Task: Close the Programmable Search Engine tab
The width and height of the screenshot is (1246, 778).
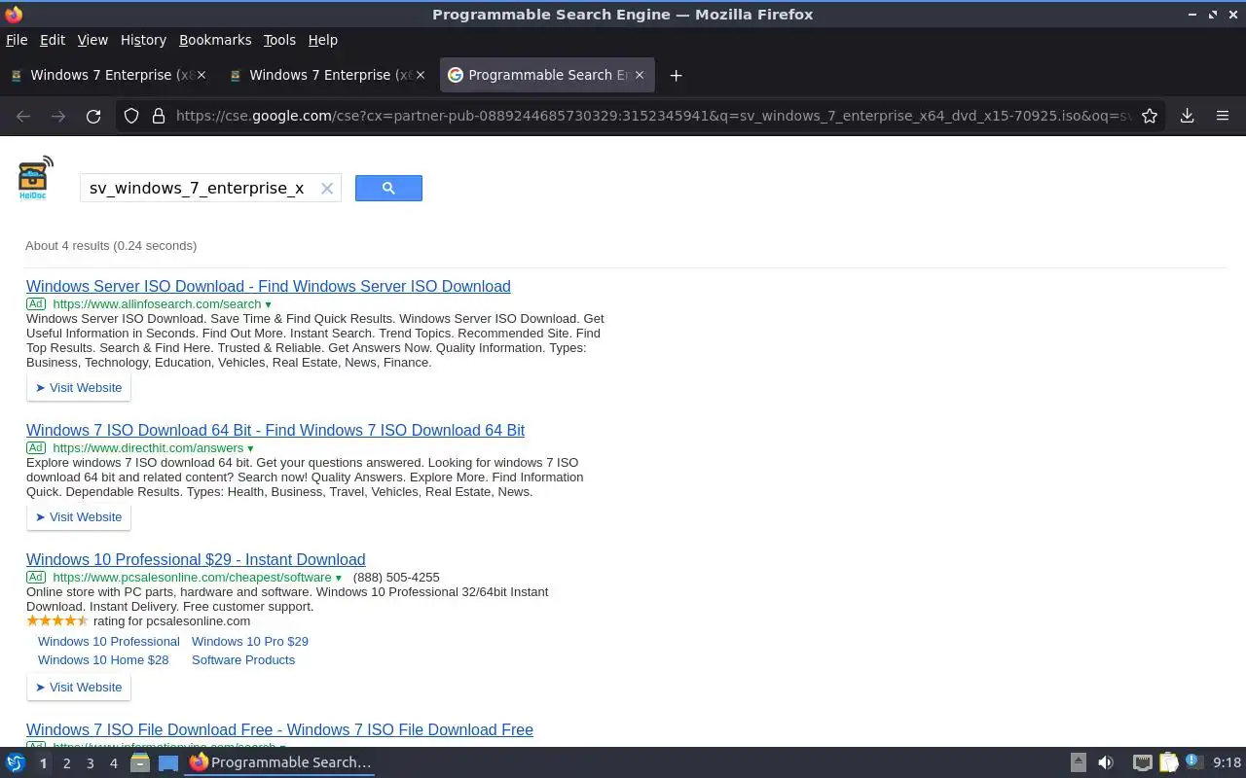Action: click(x=640, y=75)
